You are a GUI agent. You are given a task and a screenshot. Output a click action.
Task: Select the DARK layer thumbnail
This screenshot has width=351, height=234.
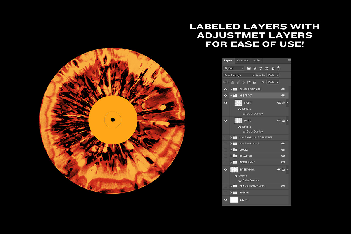tap(238, 121)
